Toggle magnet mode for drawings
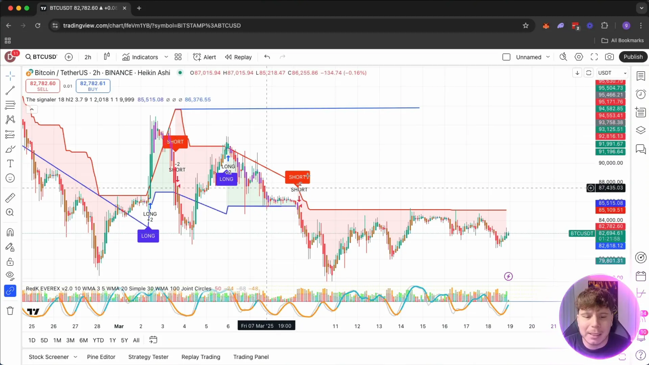This screenshot has width=649, height=365. point(10,233)
